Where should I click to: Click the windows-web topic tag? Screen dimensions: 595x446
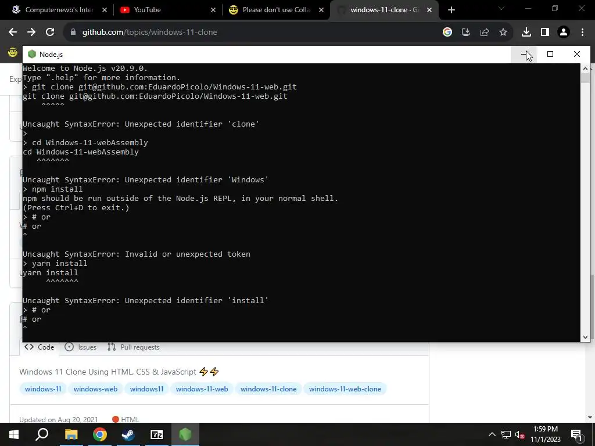pyautogui.click(x=96, y=389)
